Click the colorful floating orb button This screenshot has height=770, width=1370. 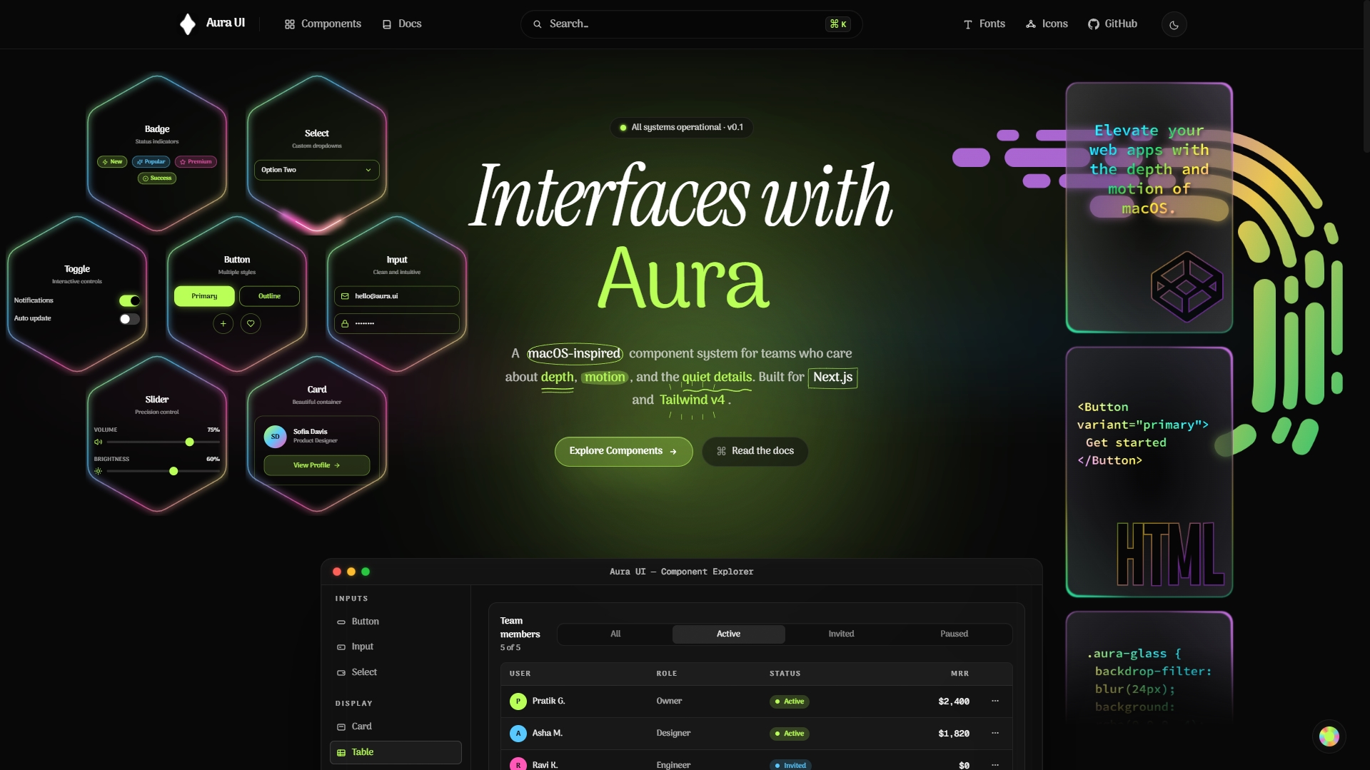1329,736
